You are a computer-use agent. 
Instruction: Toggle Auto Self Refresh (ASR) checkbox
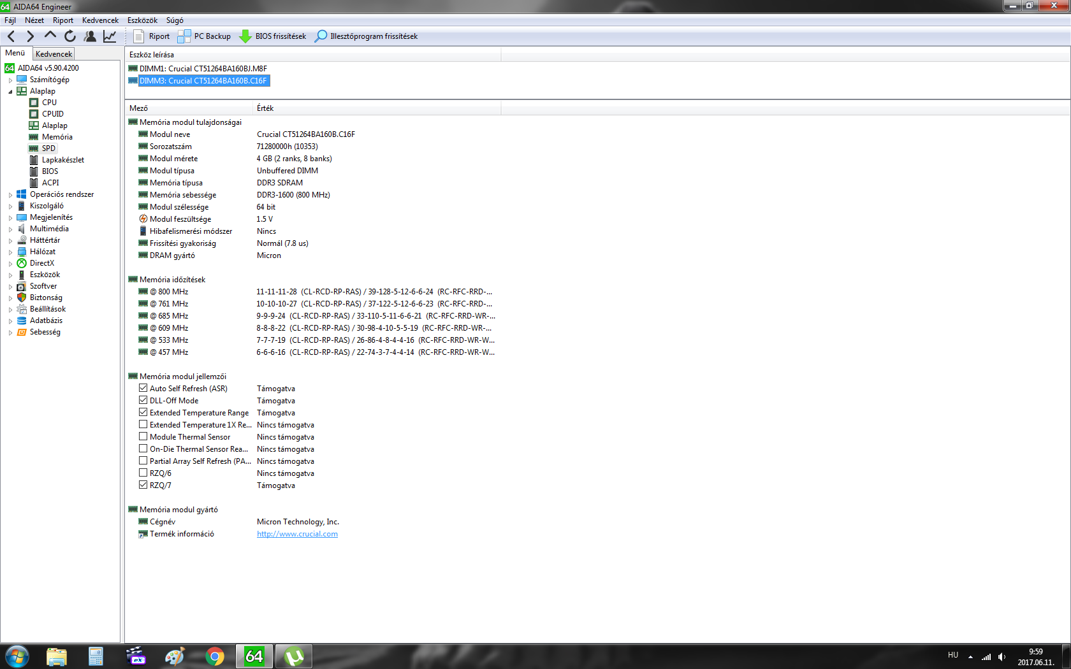click(143, 388)
